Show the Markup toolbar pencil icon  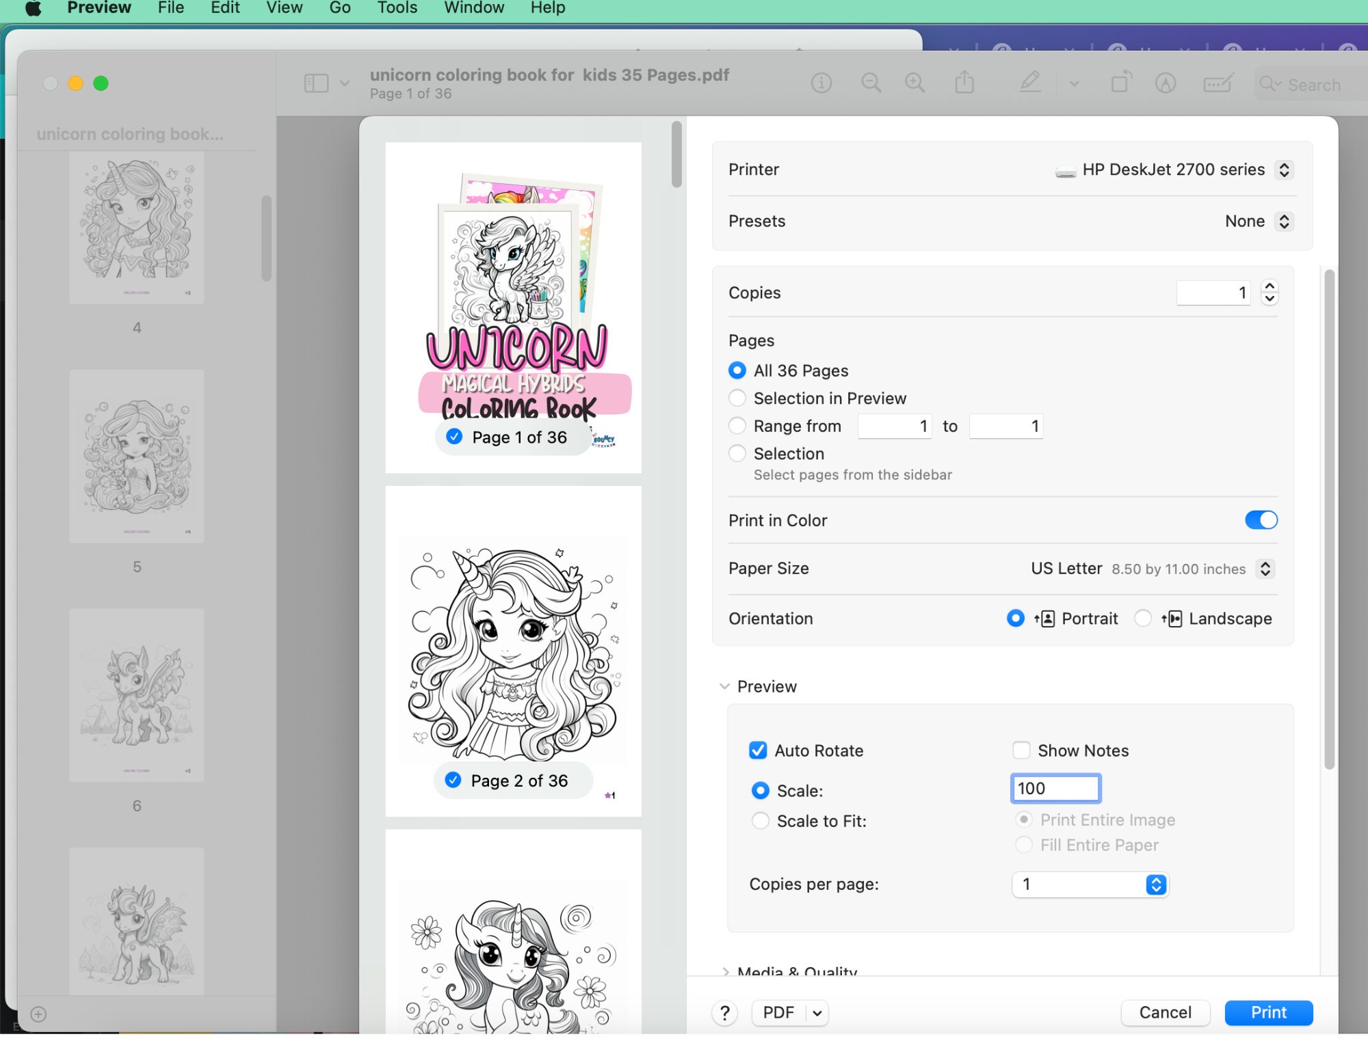[x=1029, y=83]
